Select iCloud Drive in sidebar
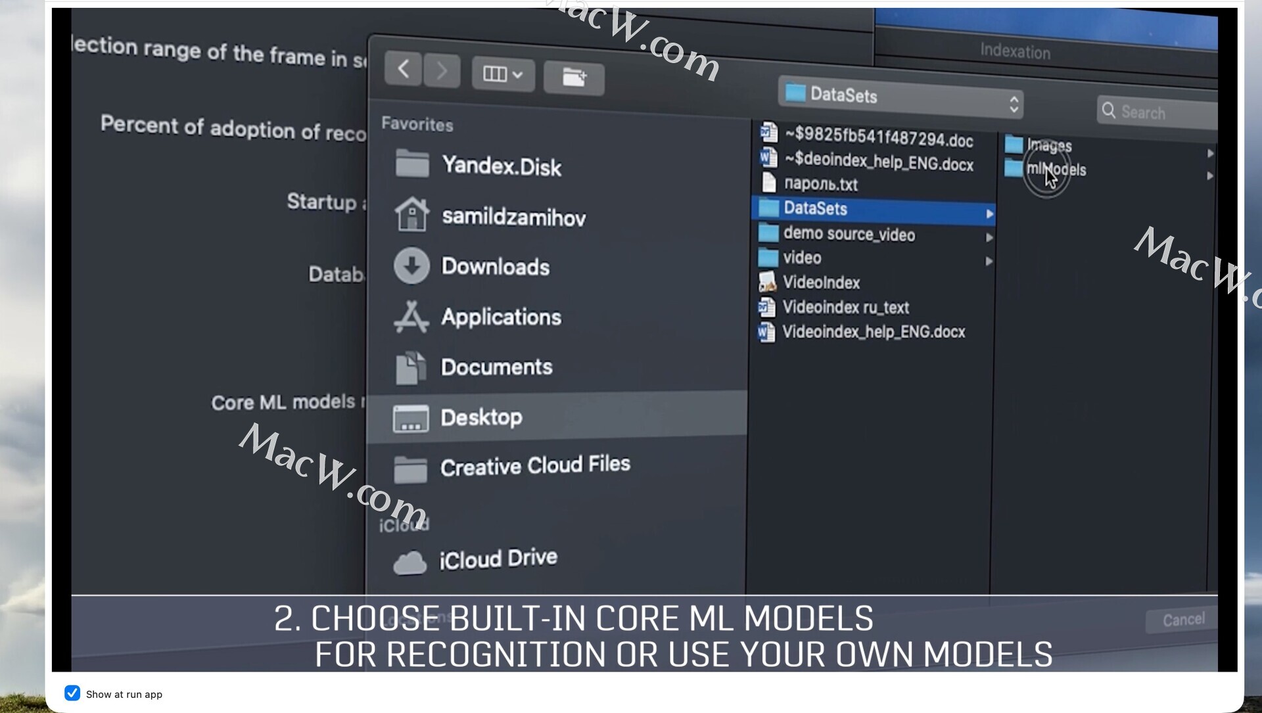The width and height of the screenshot is (1262, 713). (498, 559)
